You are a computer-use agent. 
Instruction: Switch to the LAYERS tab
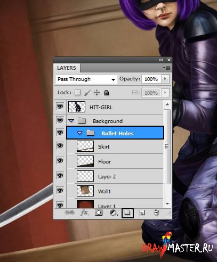[67, 68]
